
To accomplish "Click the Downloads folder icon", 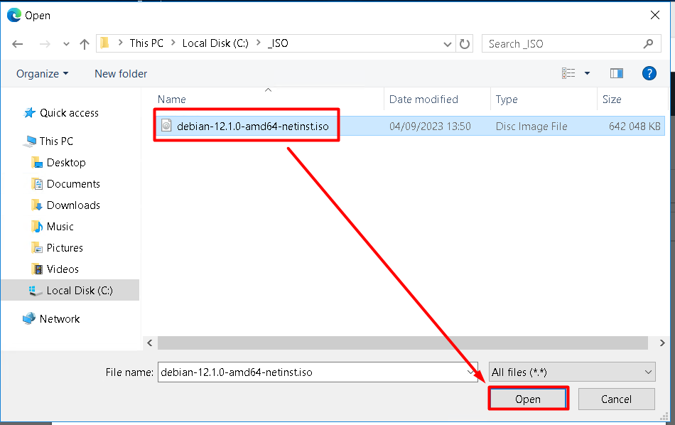I will click(37, 205).
